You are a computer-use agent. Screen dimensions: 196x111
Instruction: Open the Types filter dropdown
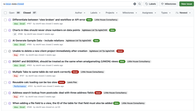[x=166, y=13]
